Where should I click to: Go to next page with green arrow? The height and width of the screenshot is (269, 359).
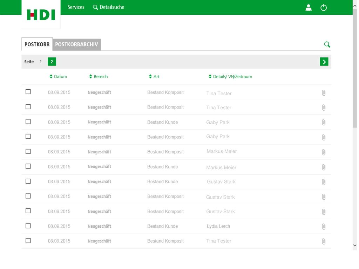tap(324, 62)
